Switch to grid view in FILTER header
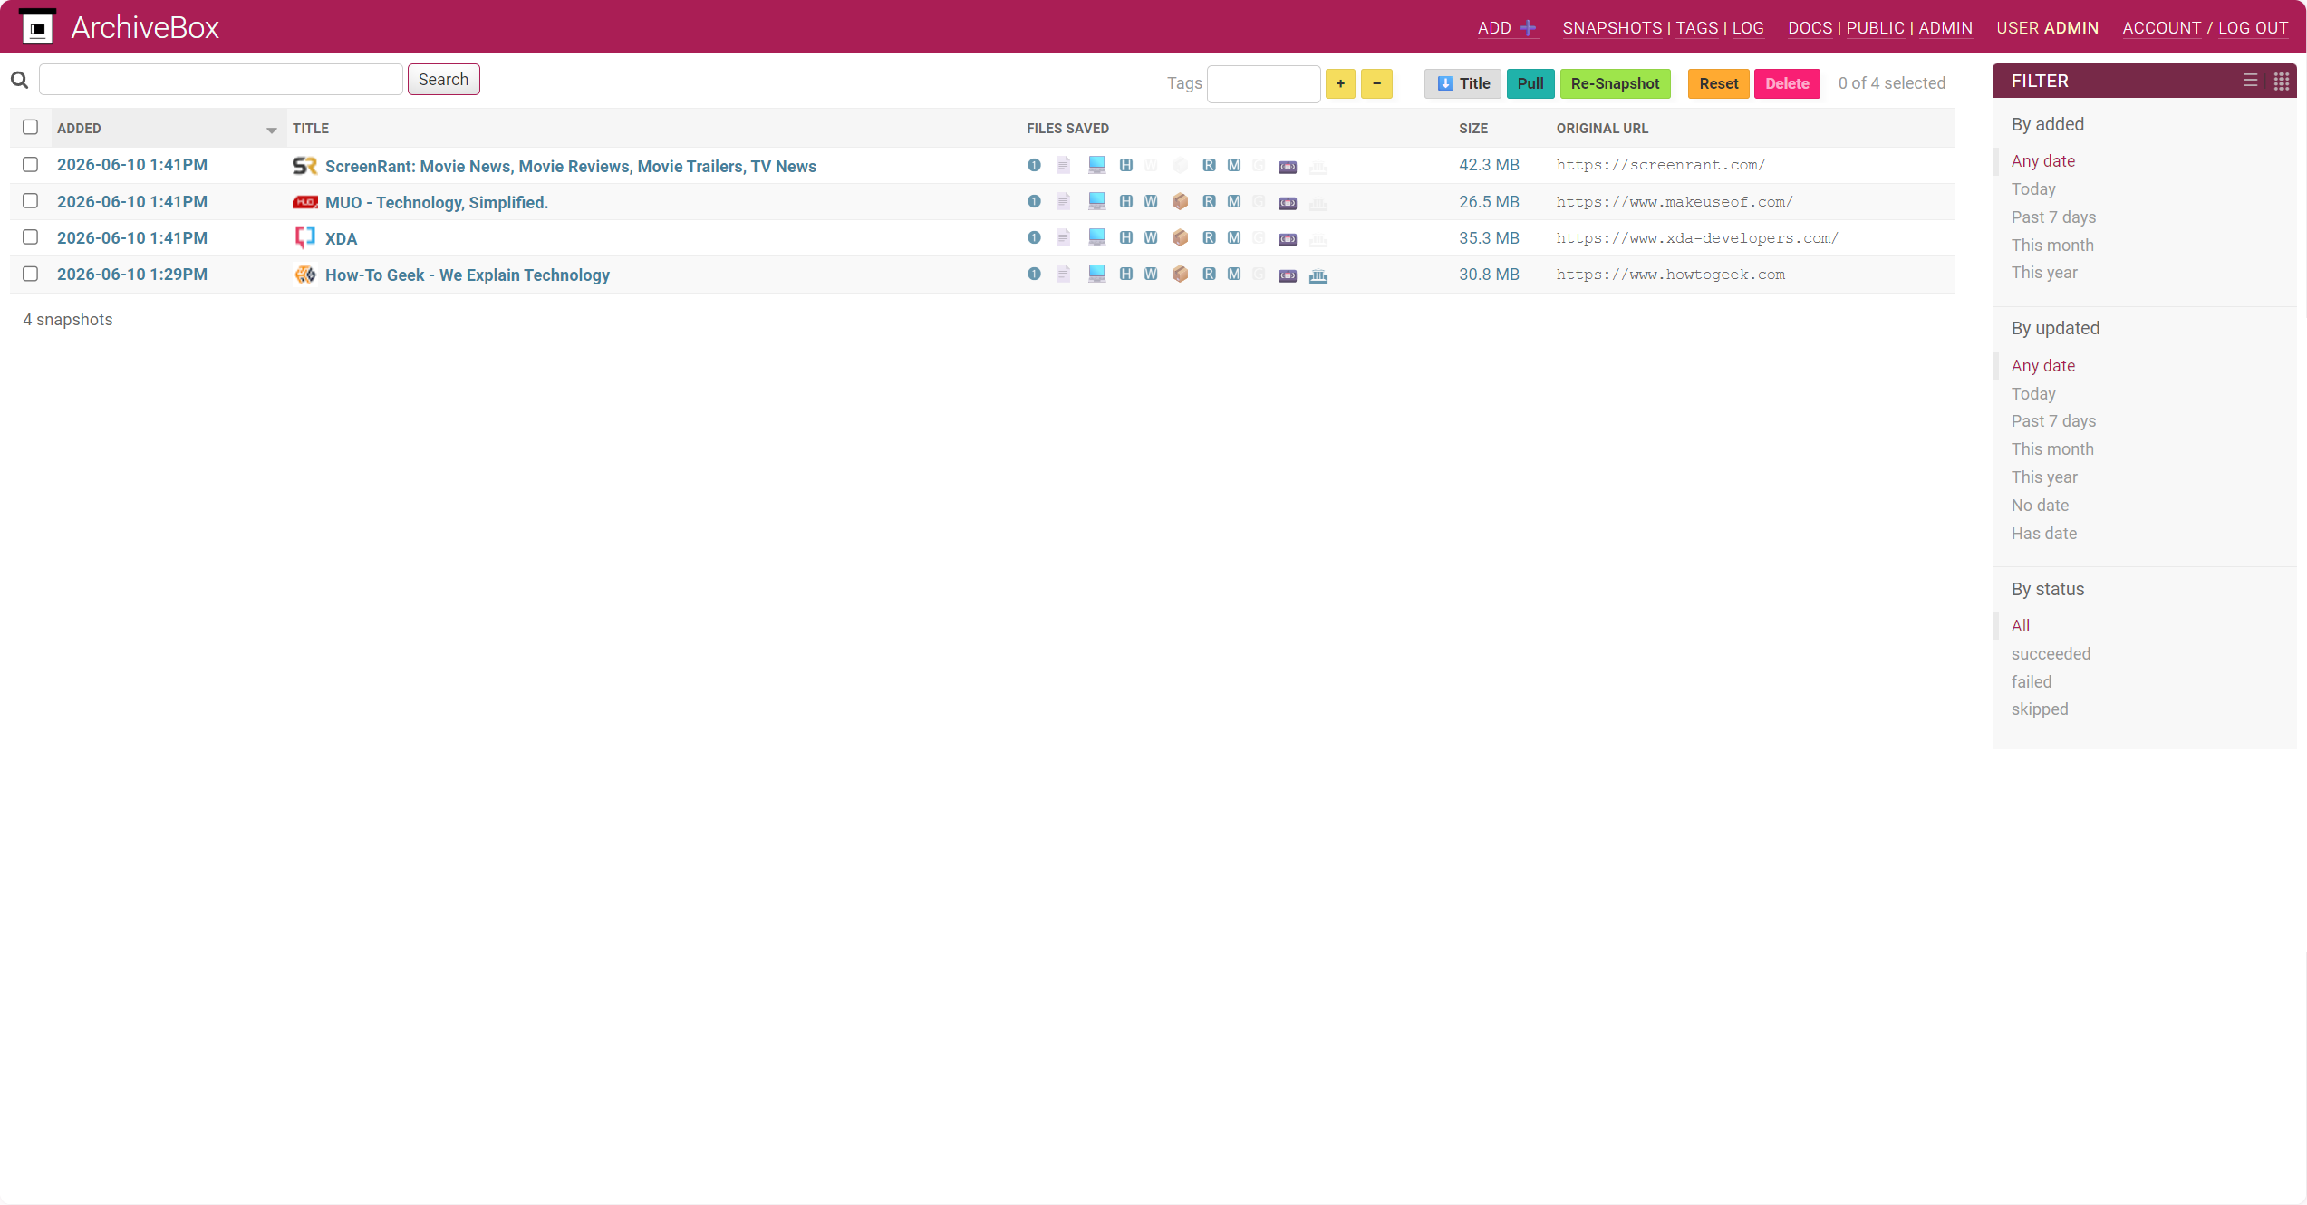Image resolution: width=2307 pixels, height=1205 pixels. tap(2282, 82)
